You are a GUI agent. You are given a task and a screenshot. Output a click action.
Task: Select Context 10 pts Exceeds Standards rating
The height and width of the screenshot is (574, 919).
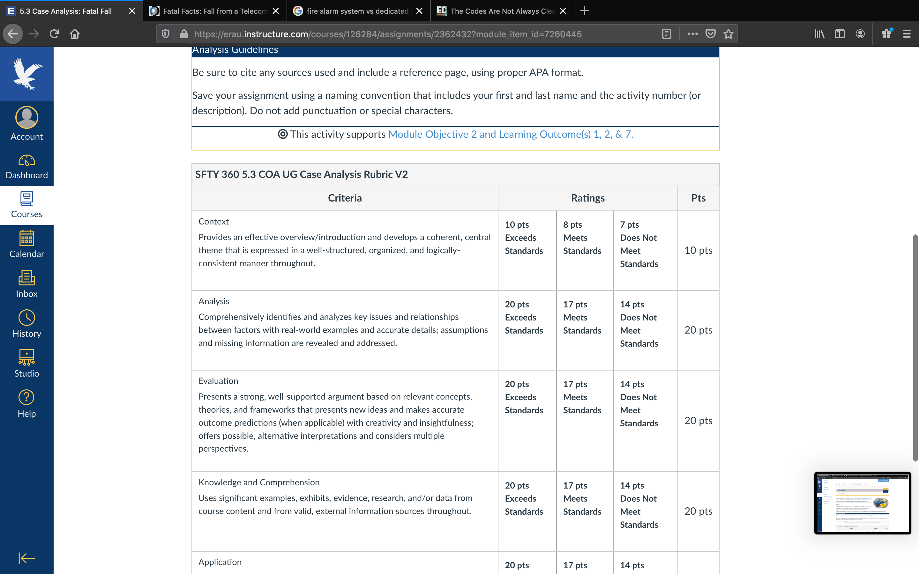[x=527, y=251]
